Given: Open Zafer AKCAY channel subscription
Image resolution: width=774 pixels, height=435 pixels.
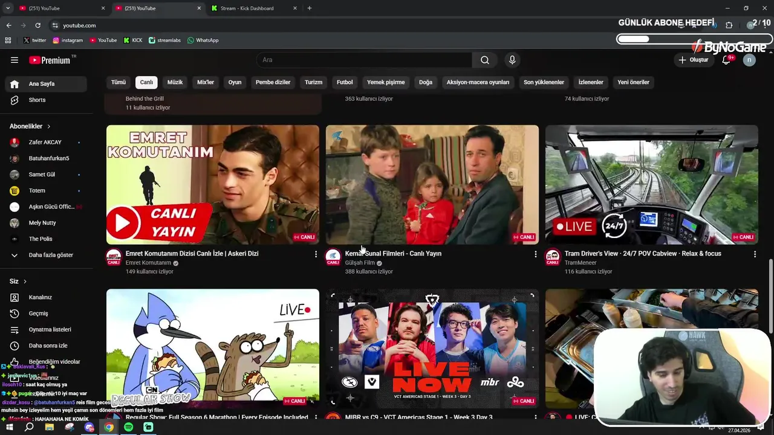Looking at the screenshot, I should click(x=47, y=142).
